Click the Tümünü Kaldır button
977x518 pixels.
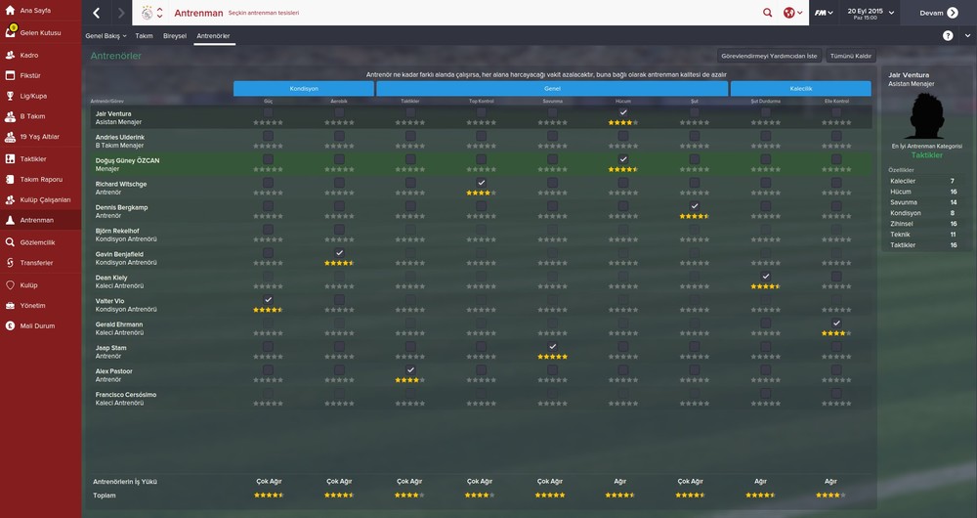851,56
